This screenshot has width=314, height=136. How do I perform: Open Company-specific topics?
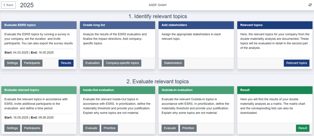[x=122, y=63]
